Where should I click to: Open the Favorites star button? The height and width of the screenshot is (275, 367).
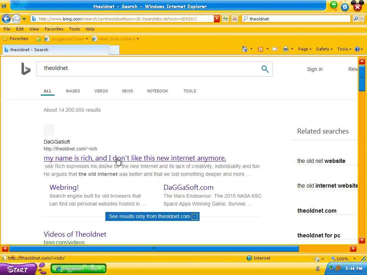point(15,39)
